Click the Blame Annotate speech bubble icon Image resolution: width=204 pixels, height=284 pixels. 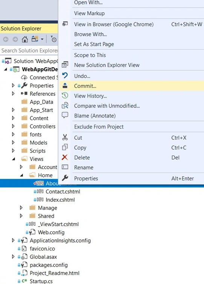tap(65, 115)
